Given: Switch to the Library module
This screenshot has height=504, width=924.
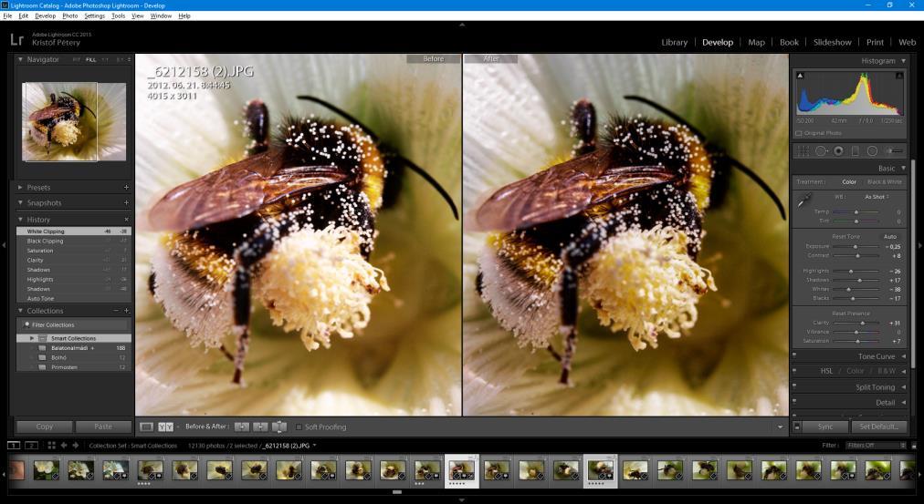Looking at the screenshot, I should (674, 42).
